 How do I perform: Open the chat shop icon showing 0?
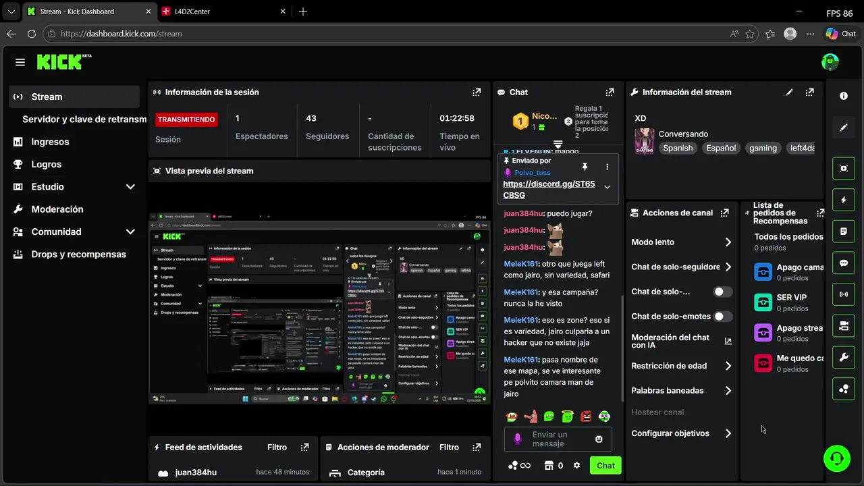pyautogui.click(x=554, y=465)
